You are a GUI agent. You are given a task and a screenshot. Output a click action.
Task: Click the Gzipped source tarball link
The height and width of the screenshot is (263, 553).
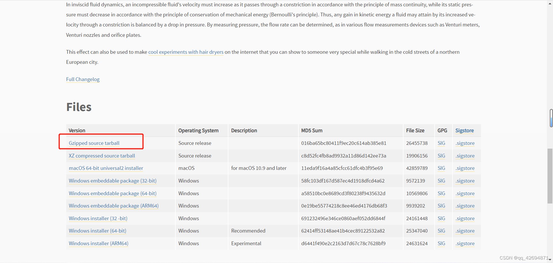point(94,143)
